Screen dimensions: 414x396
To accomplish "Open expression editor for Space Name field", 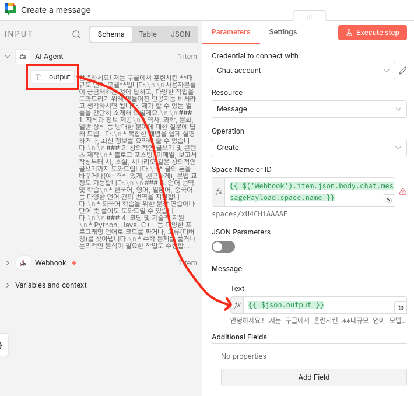I will click(387, 200).
